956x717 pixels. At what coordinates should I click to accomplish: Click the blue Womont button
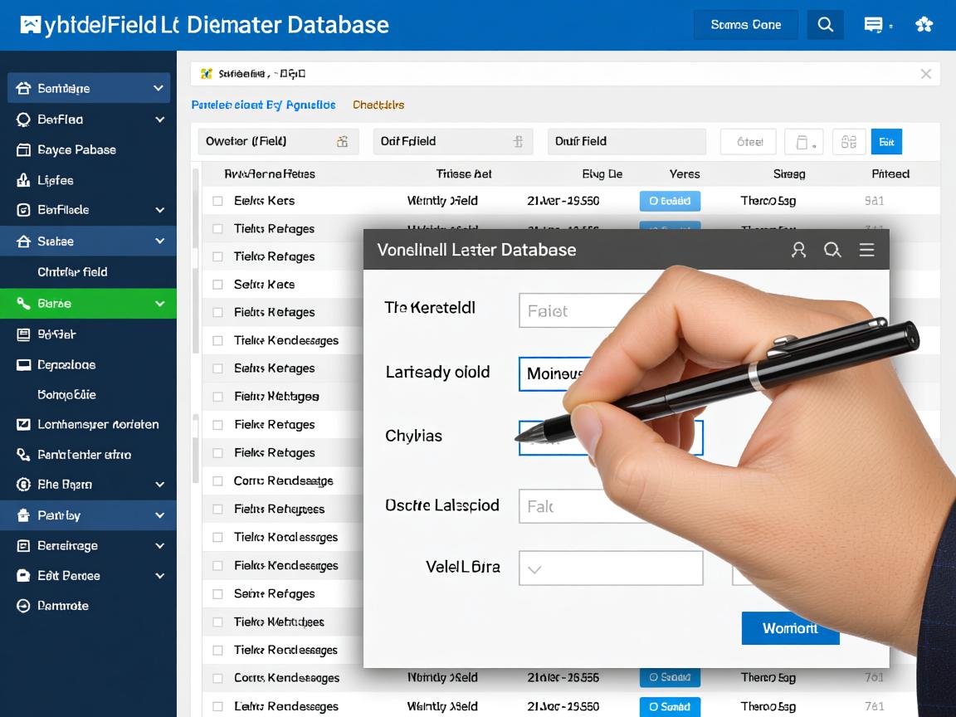(789, 628)
